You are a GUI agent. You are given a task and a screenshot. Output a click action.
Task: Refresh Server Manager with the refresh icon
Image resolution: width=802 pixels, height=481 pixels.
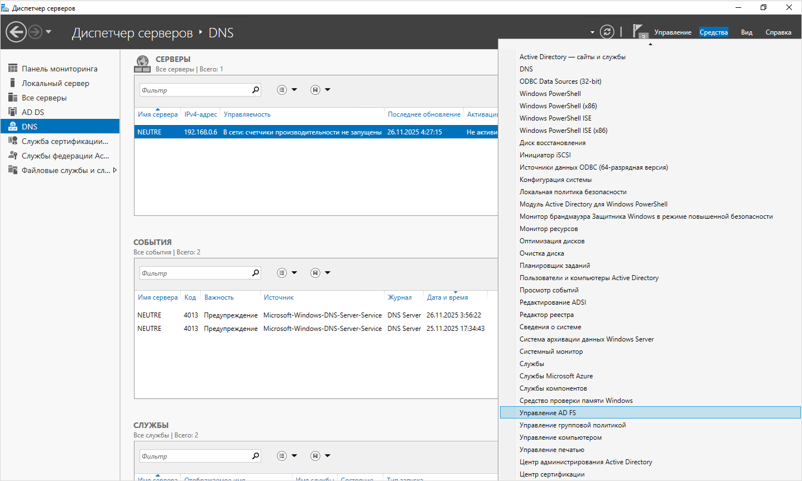(607, 32)
